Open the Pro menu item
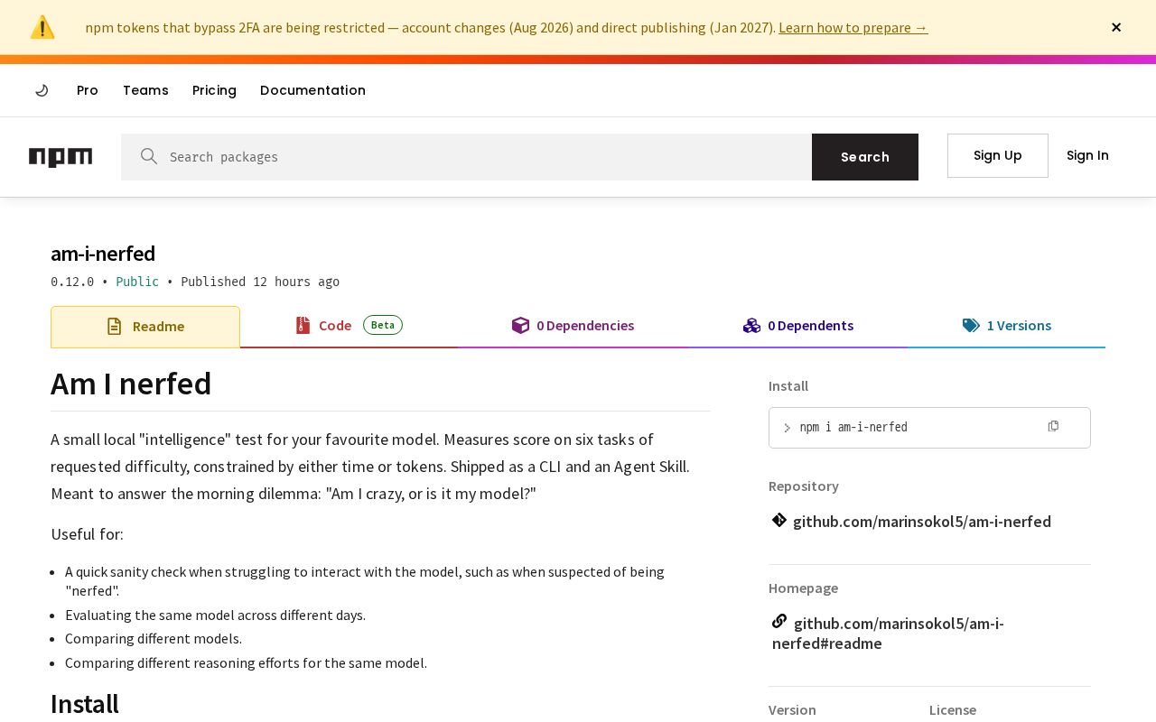1156x722 pixels. [88, 90]
